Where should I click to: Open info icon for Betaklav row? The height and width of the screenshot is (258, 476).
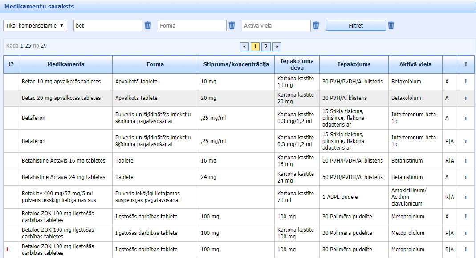coord(466,197)
